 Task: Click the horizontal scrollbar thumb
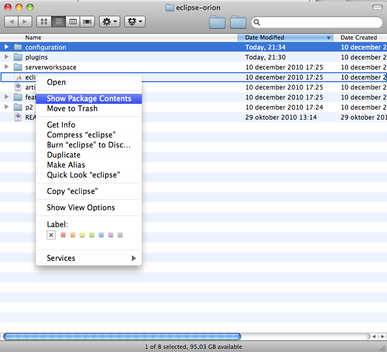(122, 337)
